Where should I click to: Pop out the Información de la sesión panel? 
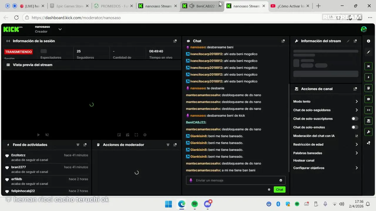pyautogui.click(x=175, y=41)
